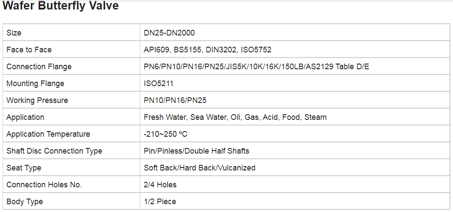Click the Application row label
The image size is (453, 212).
(x=25, y=117)
